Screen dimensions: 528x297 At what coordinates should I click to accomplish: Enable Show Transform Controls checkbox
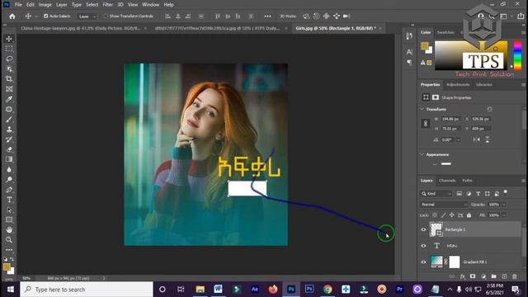click(106, 16)
